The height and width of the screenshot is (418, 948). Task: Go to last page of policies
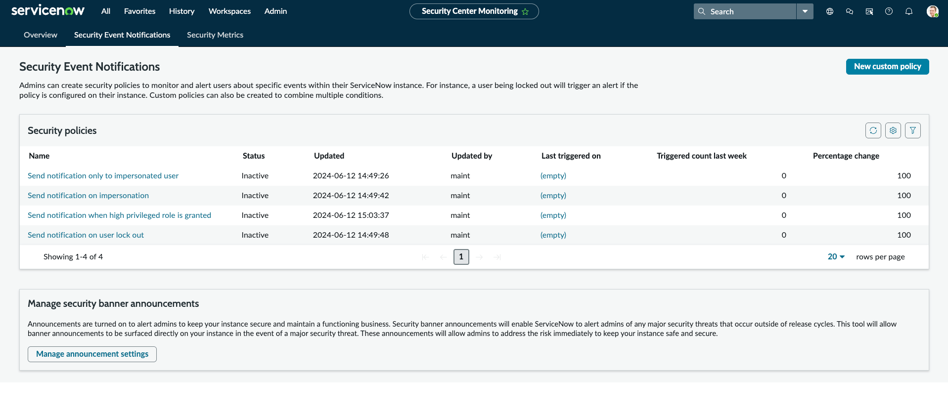[497, 257]
